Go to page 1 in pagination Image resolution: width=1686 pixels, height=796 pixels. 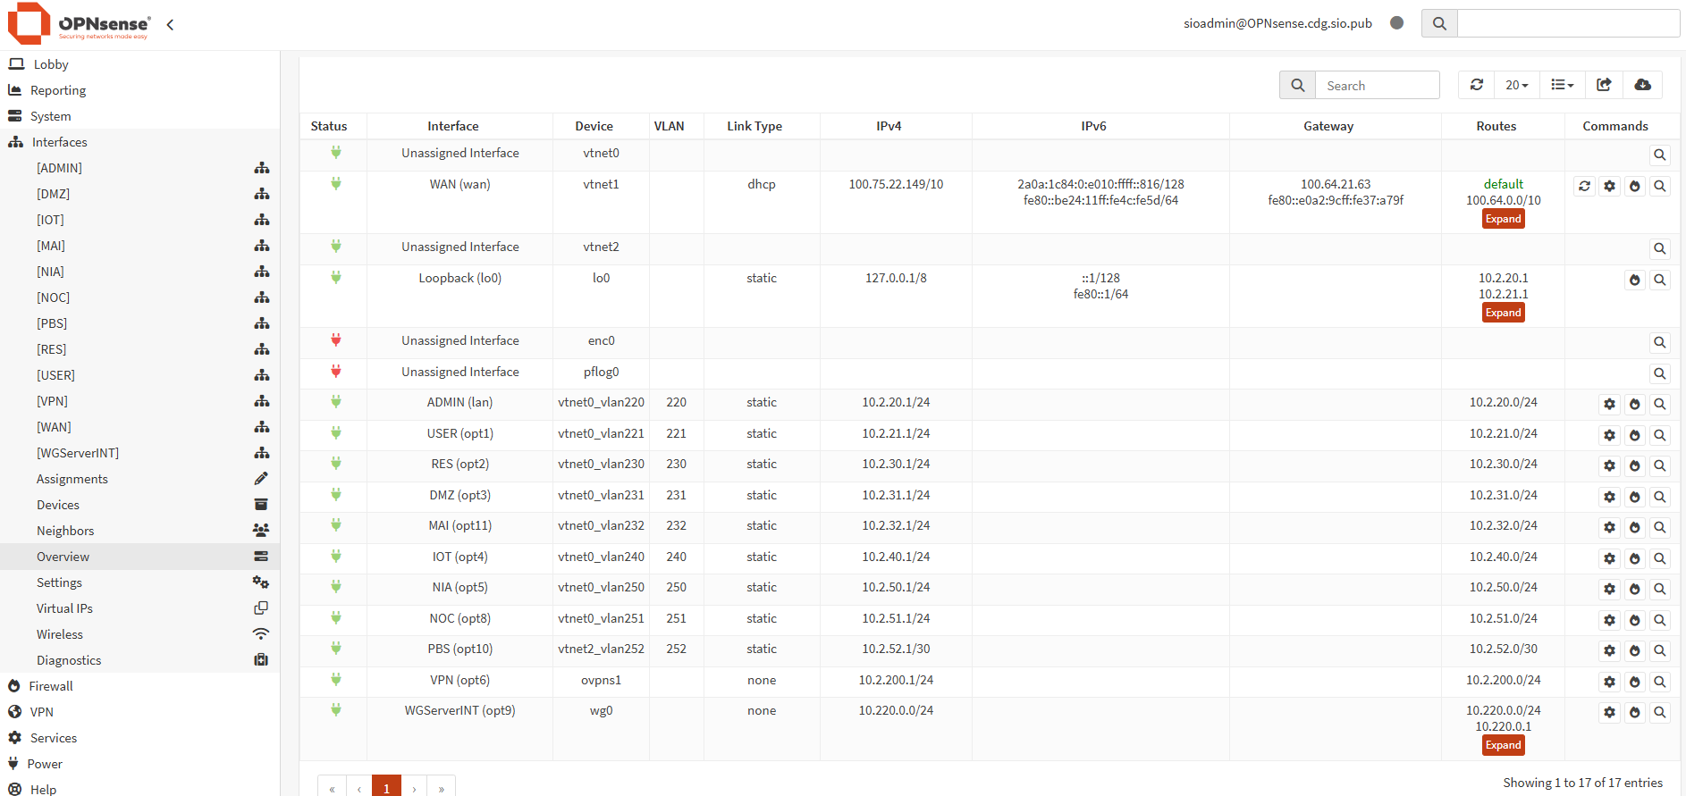pyautogui.click(x=386, y=787)
